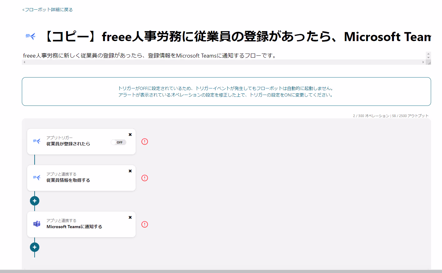
Task: Open the 従業員情報を取得する operation card
Action: [x=81, y=178]
